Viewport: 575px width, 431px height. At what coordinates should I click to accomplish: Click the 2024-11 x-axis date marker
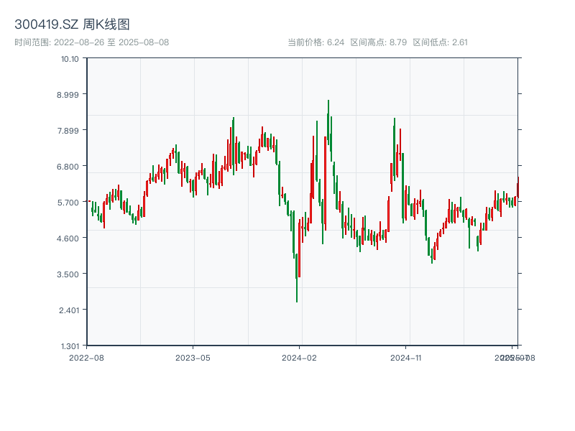click(x=406, y=357)
